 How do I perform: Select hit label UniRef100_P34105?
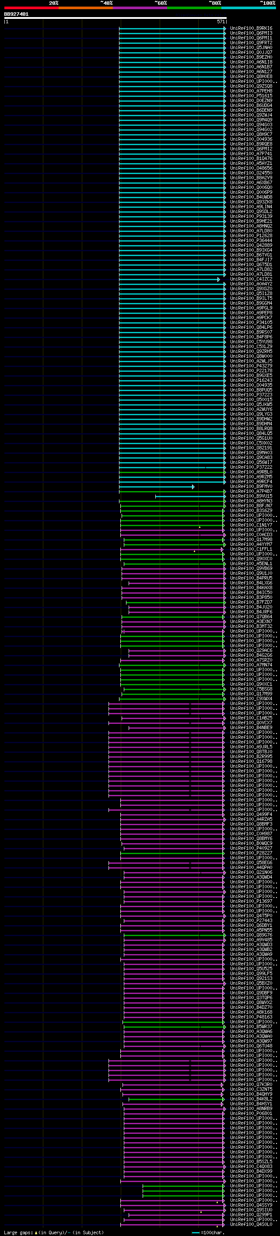(251, 322)
